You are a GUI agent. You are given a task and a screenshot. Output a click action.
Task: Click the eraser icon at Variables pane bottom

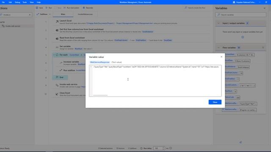click(241, 142)
